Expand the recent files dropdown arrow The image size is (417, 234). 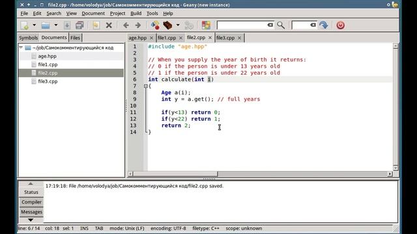(x=56, y=25)
